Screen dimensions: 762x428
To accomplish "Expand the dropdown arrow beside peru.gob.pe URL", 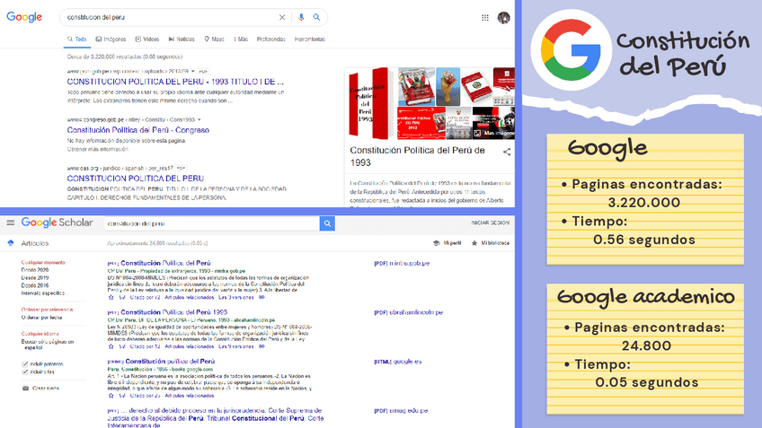I will [193, 72].
